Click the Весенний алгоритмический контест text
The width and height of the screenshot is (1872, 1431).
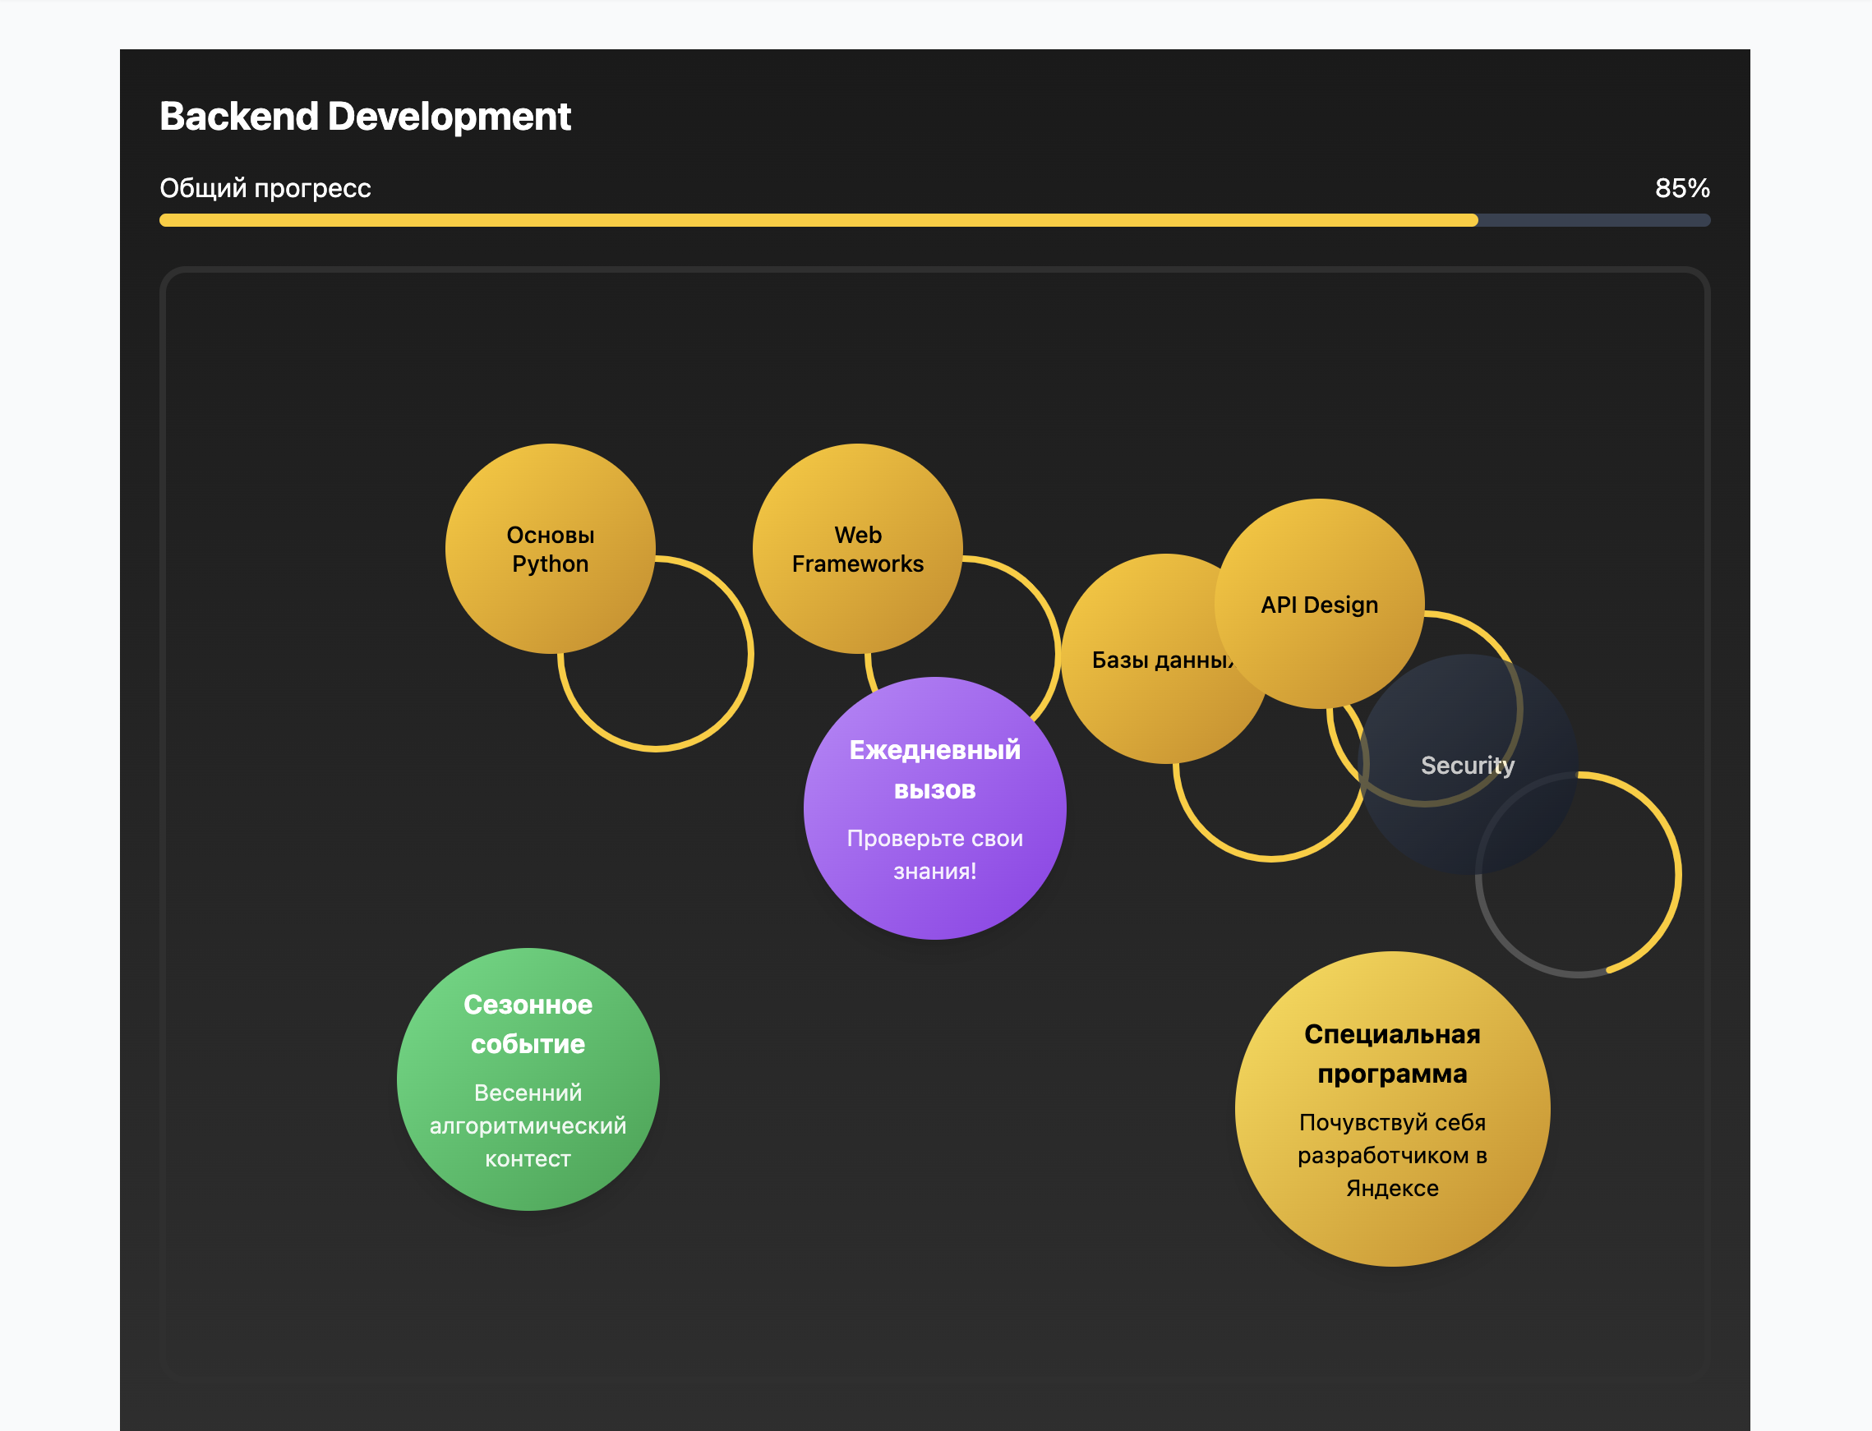pos(528,1125)
